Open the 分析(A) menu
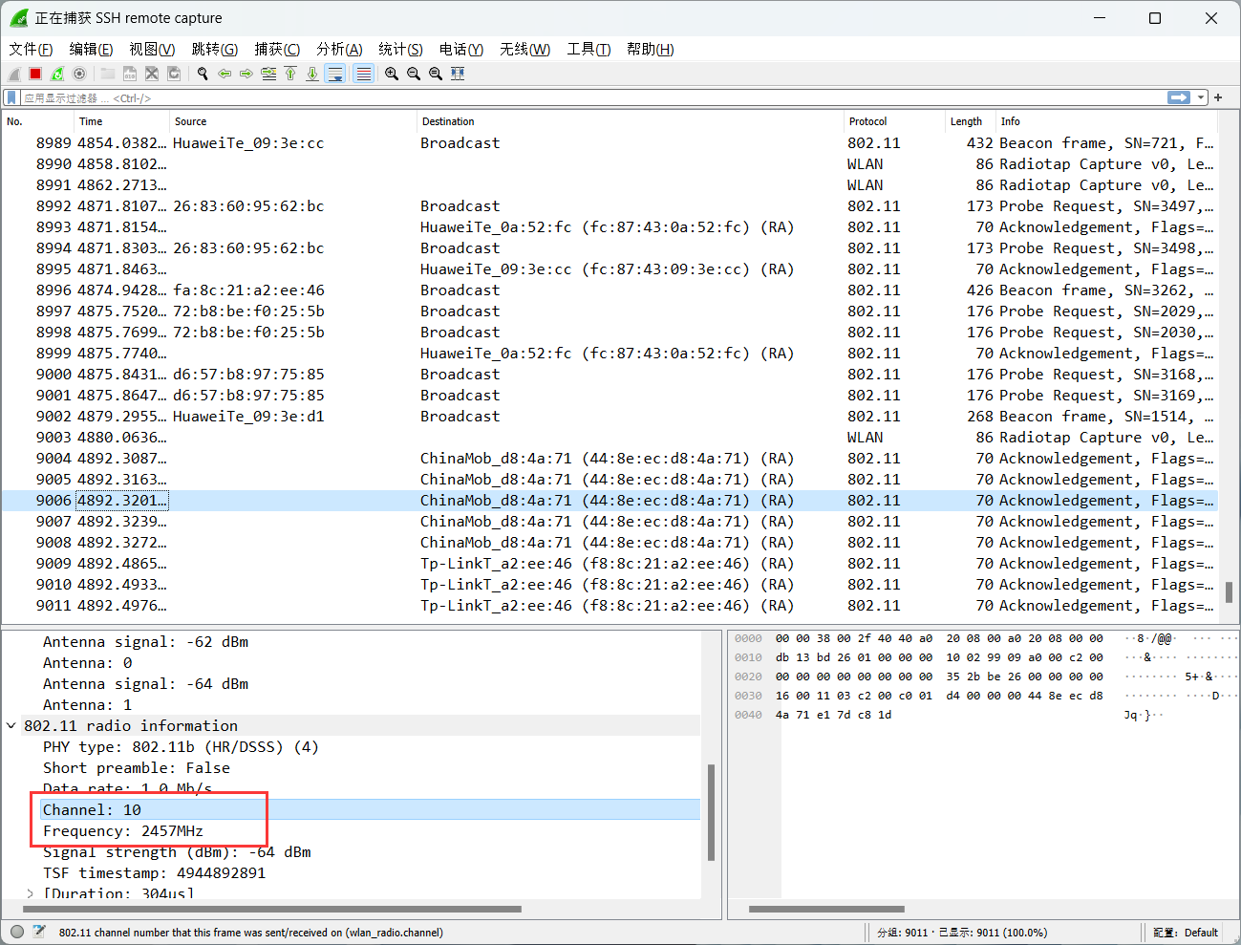The image size is (1241, 945). pyautogui.click(x=339, y=49)
